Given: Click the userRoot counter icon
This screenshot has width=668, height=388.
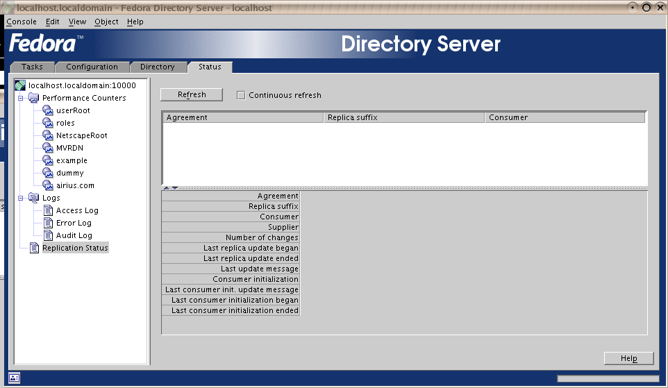Looking at the screenshot, I should click(48, 110).
